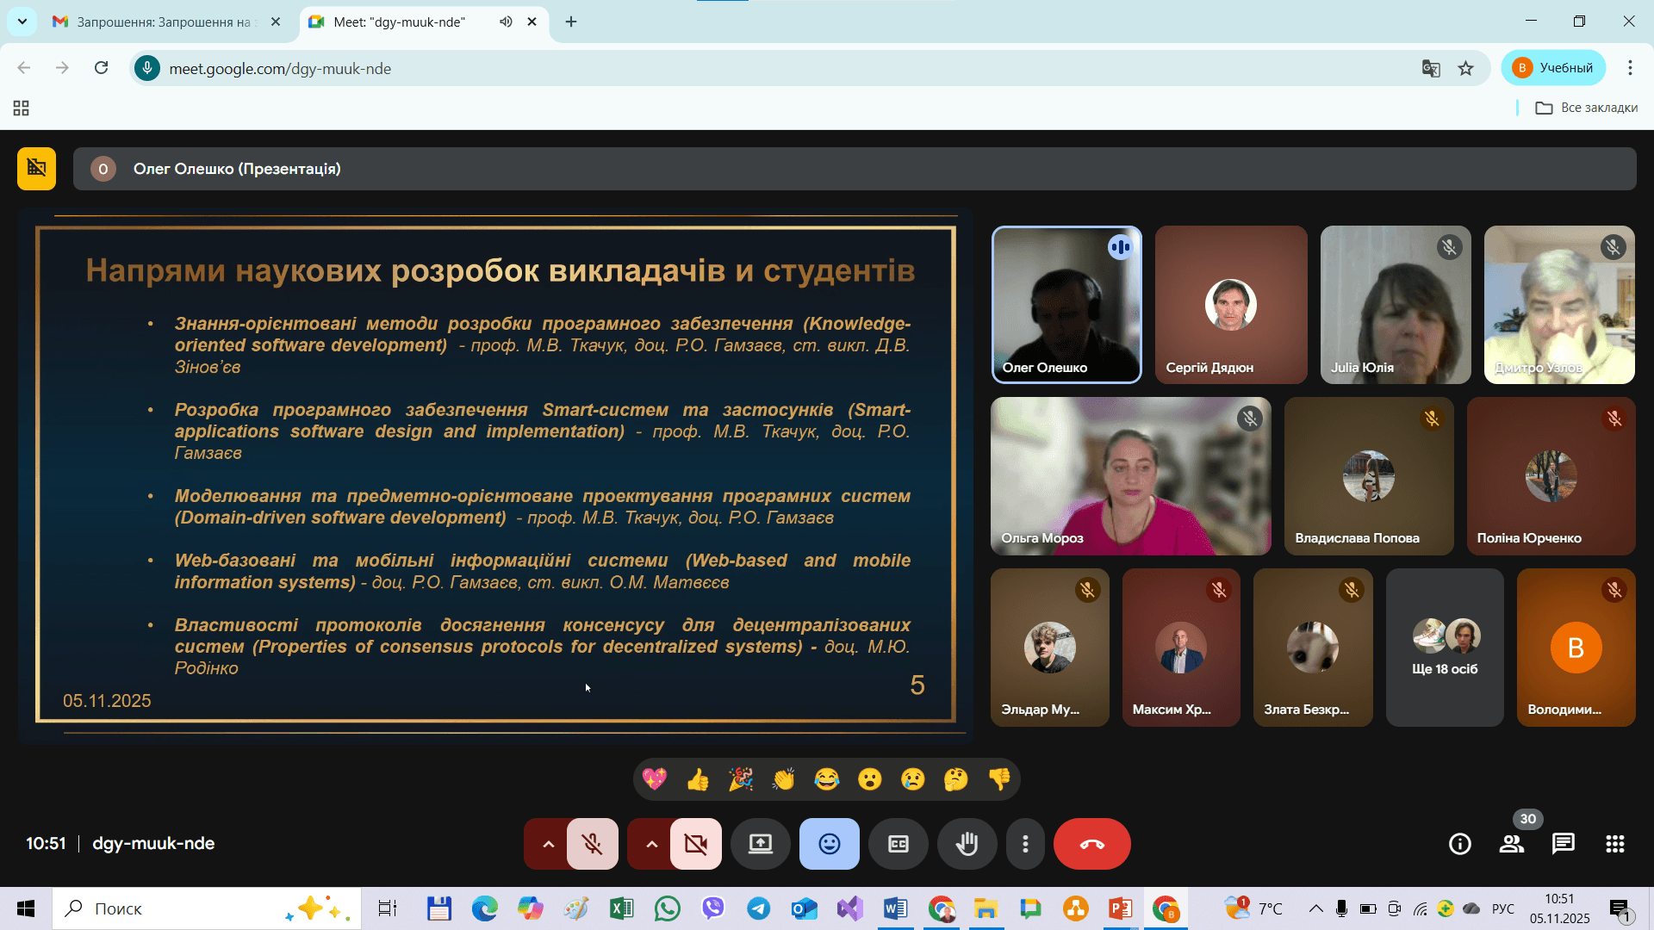
Task: Open the notifications center icon
Action: (1620, 908)
